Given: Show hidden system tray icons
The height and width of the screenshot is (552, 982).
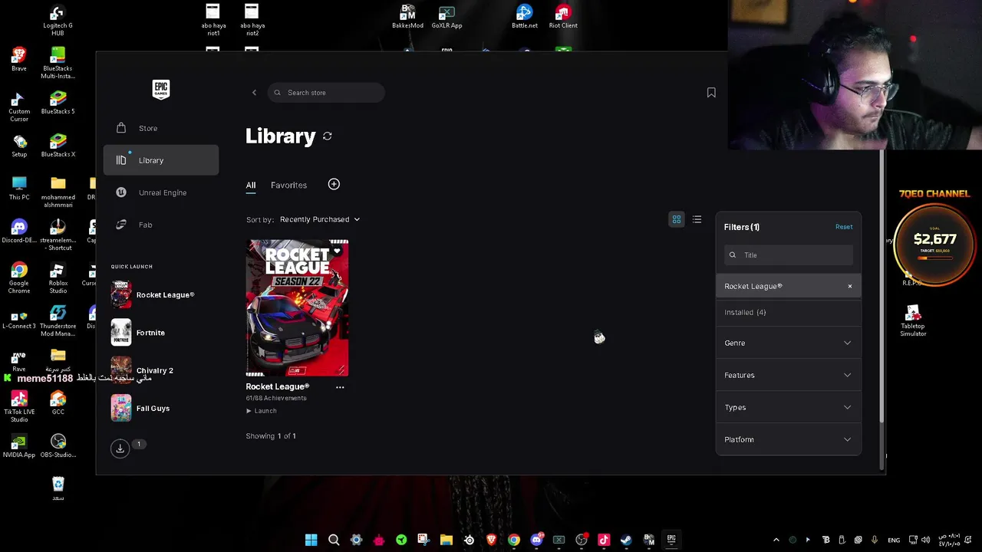Looking at the screenshot, I should tap(776, 540).
